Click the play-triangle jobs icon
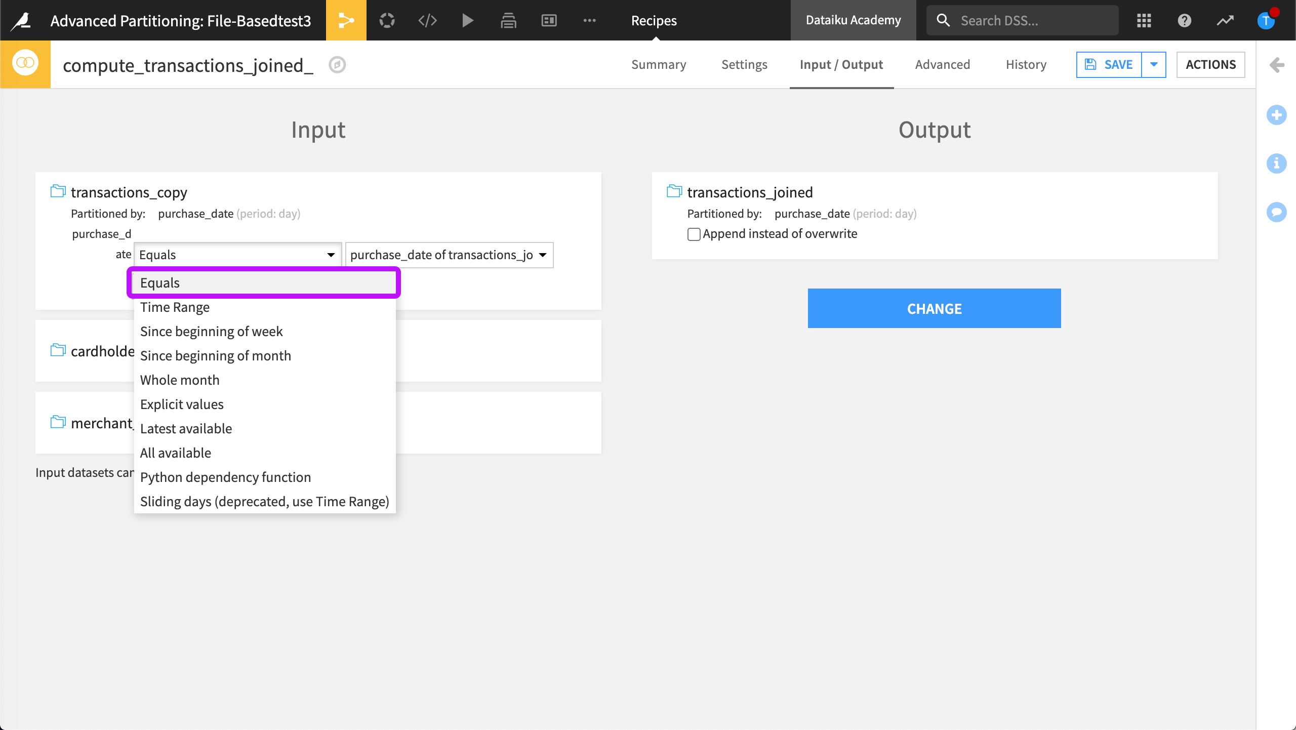This screenshot has width=1296, height=730. (467, 20)
